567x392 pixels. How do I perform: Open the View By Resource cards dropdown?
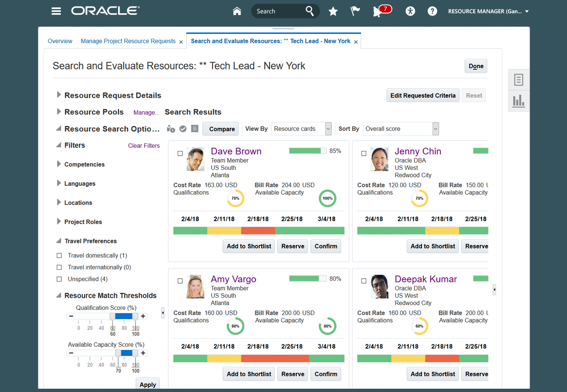pyautogui.click(x=301, y=129)
